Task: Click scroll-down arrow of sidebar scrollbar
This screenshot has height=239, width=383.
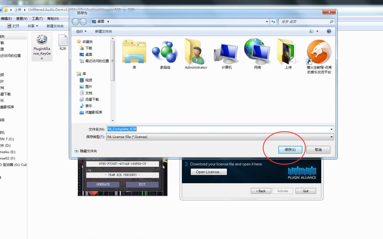Action: point(113,121)
